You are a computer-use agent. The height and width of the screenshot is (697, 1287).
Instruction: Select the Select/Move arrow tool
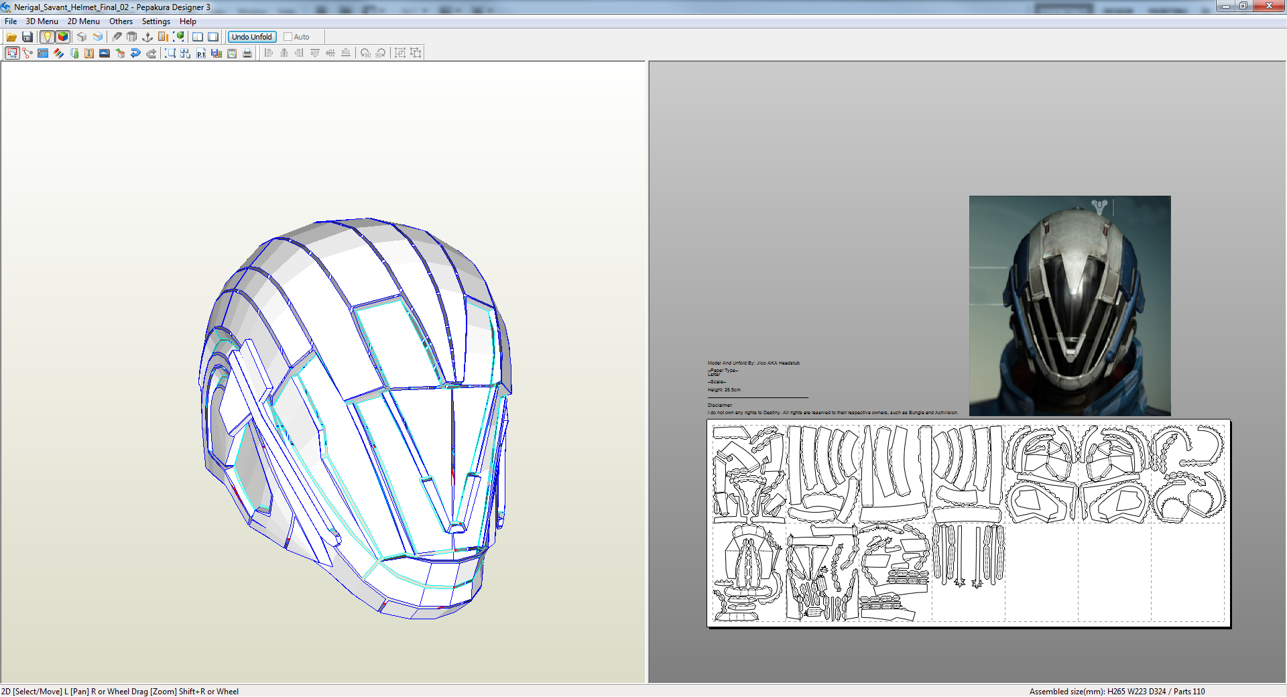click(x=12, y=53)
